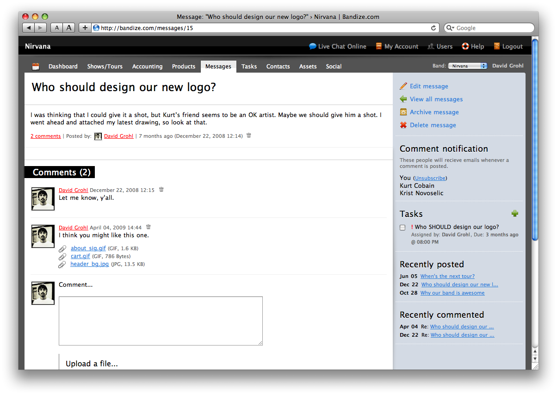
Task: Open Dec 22 'Who should design our new l...' post
Action: (459, 284)
